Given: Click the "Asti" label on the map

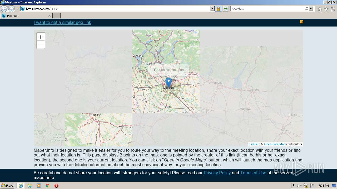Looking at the screenshot, I should click(121, 126).
